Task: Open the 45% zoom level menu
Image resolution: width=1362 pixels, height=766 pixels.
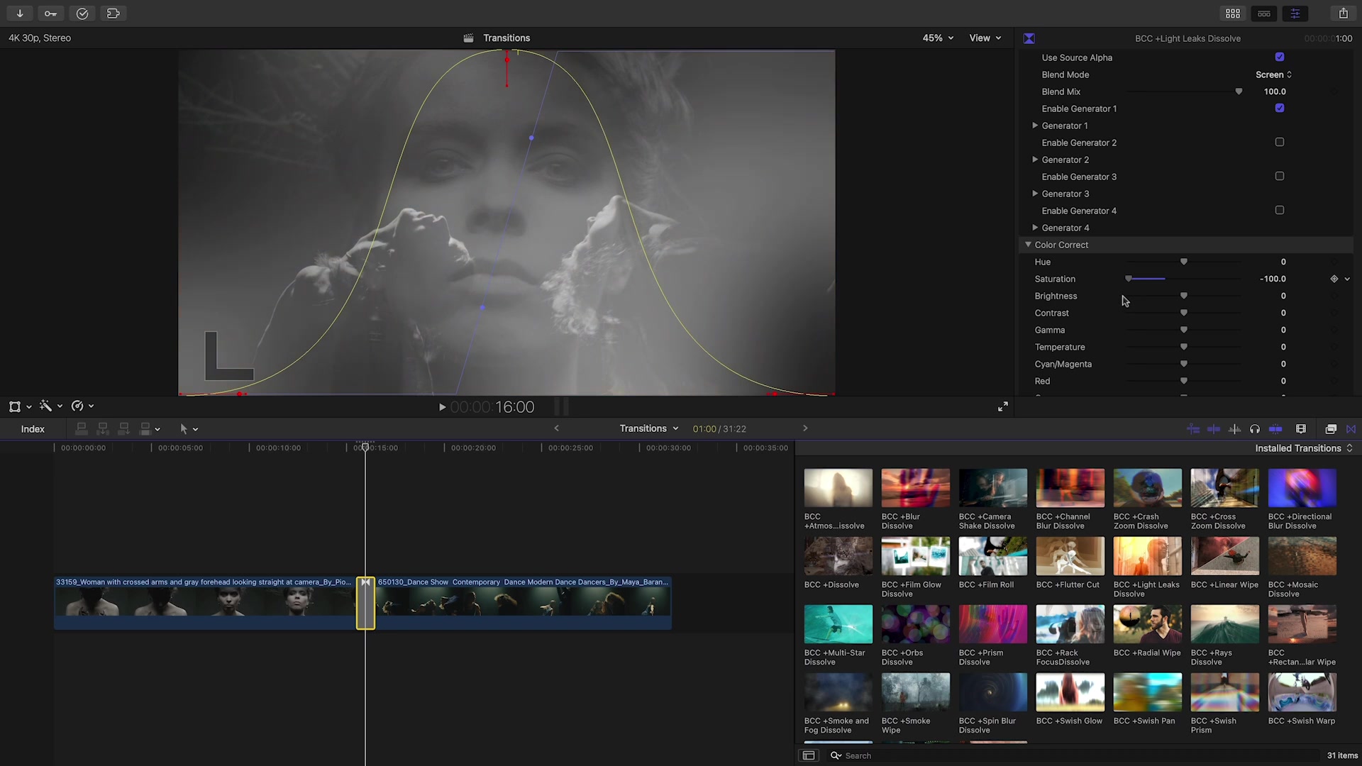Action: point(937,38)
